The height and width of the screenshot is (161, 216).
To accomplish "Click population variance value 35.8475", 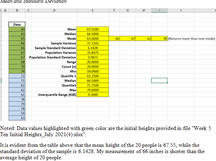I will [x=93, y=53].
